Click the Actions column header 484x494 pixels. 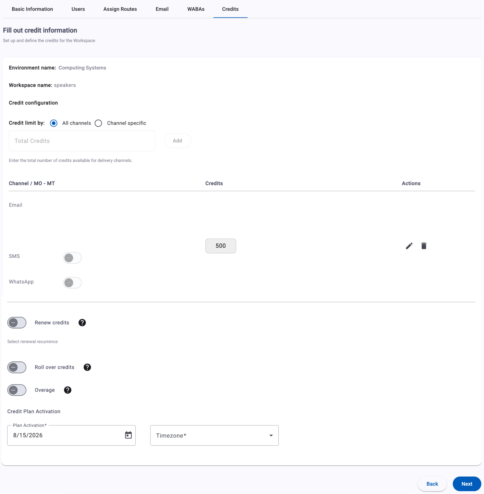(x=411, y=184)
